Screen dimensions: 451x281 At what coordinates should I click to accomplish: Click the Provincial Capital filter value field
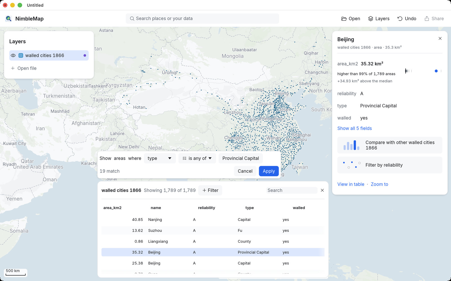(x=241, y=158)
